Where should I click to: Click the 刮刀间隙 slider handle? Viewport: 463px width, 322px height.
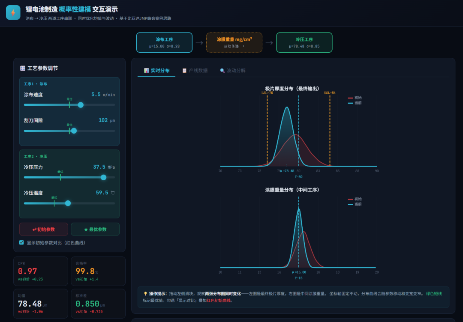(x=74, y=131)
